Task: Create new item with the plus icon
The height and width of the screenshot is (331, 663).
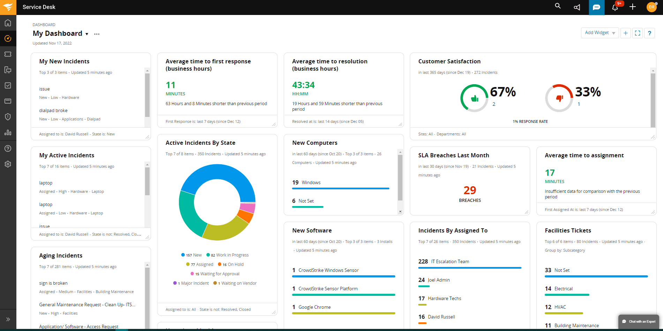Action: (x=633, y=7)
